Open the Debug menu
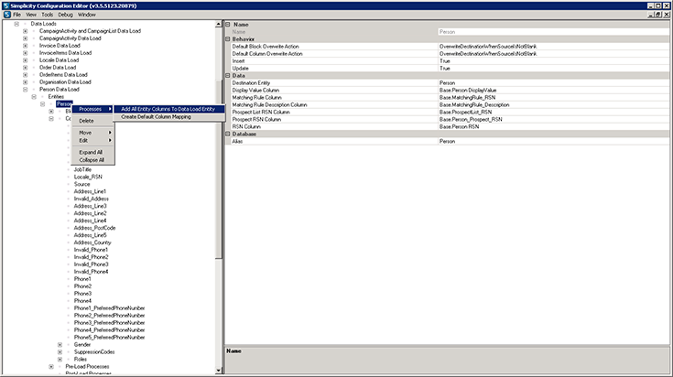The image size is (673, 377). click(65, 15)
